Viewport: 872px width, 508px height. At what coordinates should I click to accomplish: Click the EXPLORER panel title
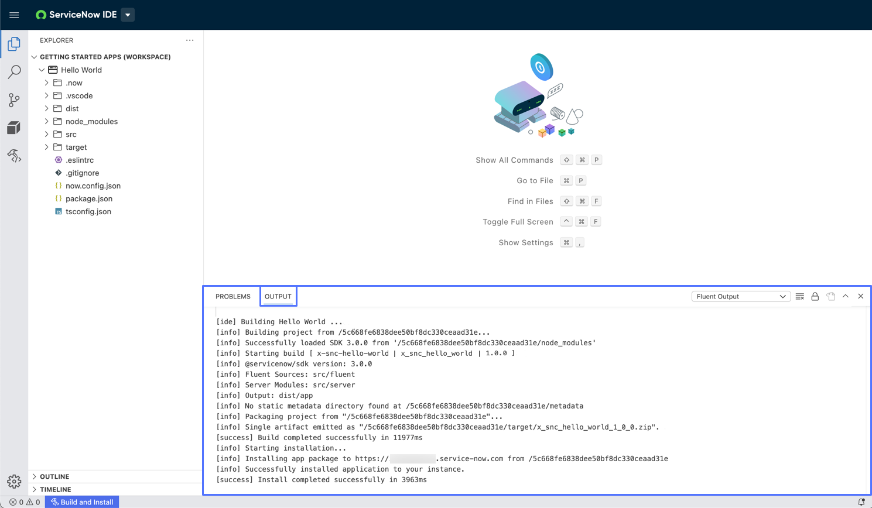(56, 40)
